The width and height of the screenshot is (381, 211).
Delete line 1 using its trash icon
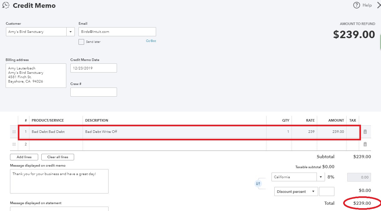tap(365, 132)
